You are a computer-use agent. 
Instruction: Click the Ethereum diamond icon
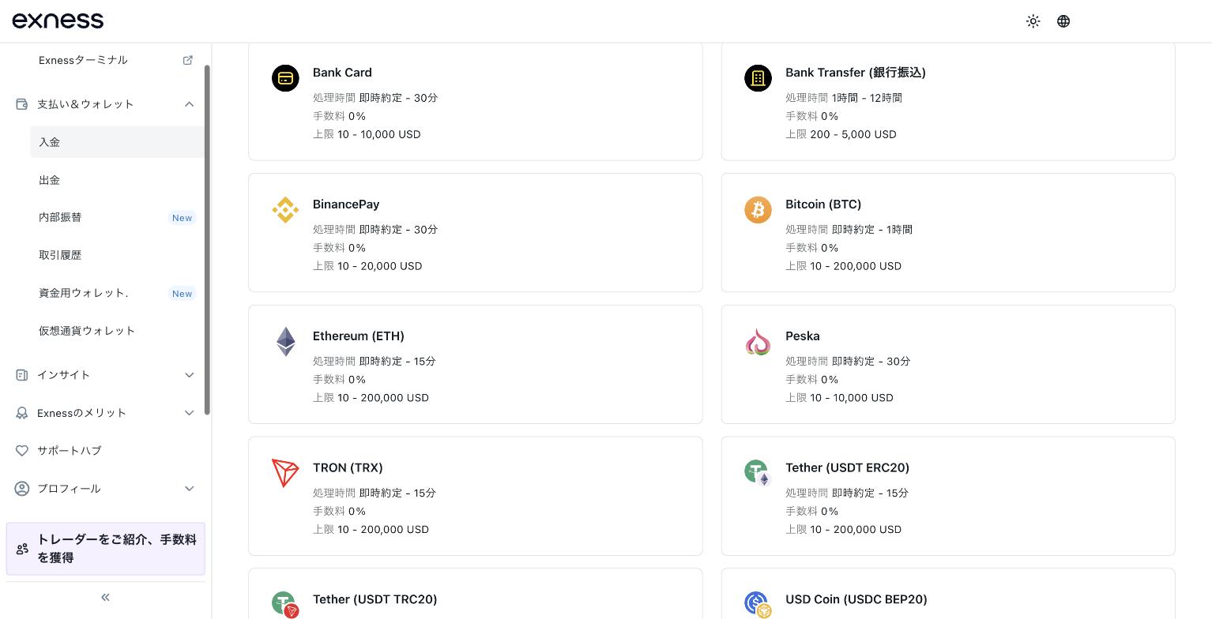pyautogui.click(x=285, y=342)
